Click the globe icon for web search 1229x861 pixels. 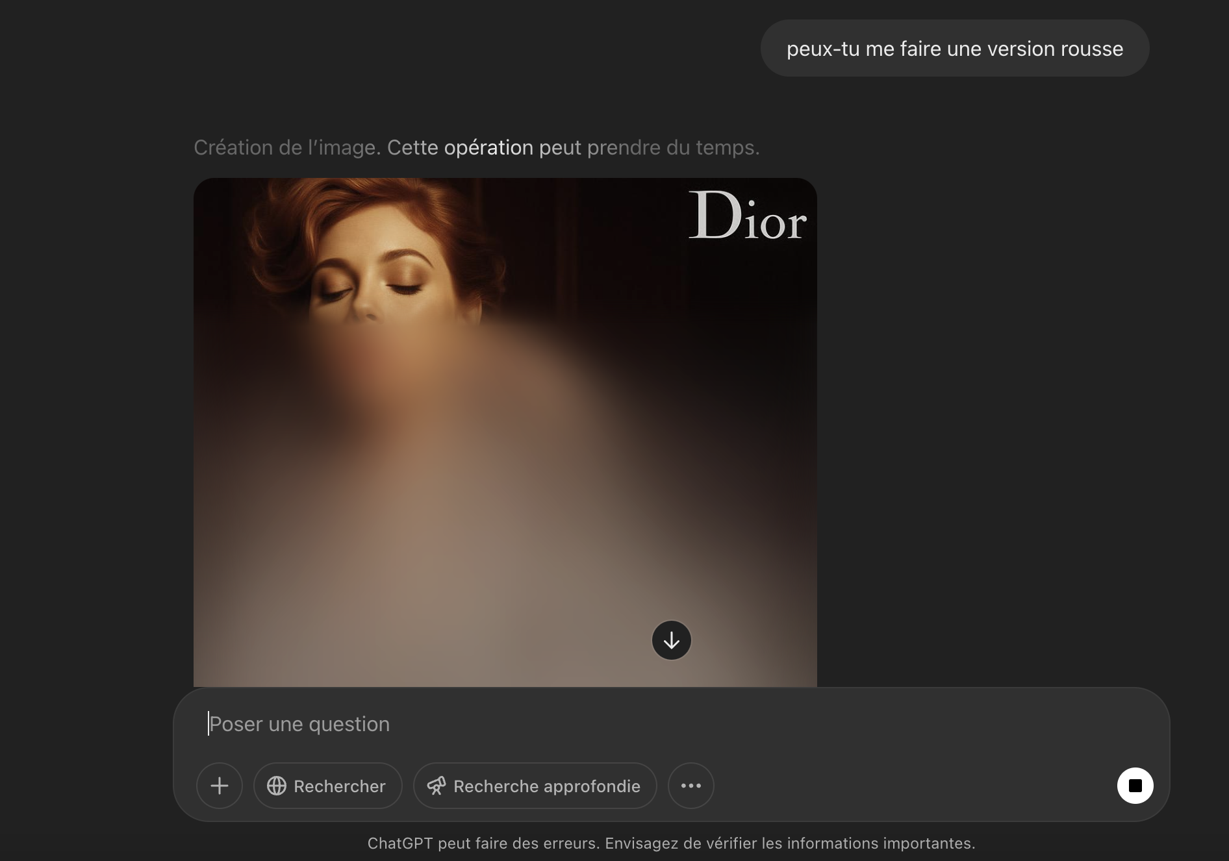coord(277,786)
